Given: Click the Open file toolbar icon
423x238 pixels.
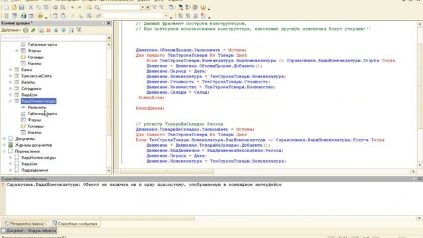Looking at the screenshot, I should 14,7.
